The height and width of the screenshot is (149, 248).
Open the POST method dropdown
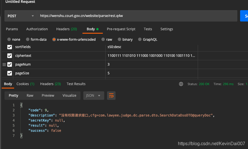coord(21,16)
